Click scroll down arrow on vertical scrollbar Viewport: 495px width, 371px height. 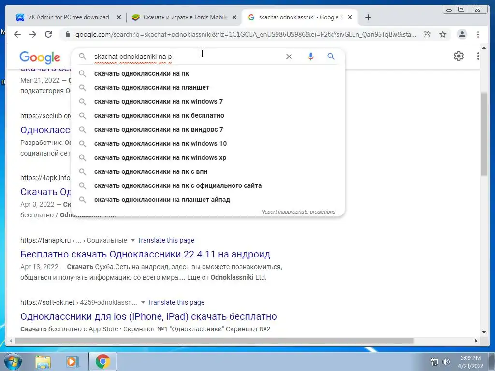(x=484, y=332)
